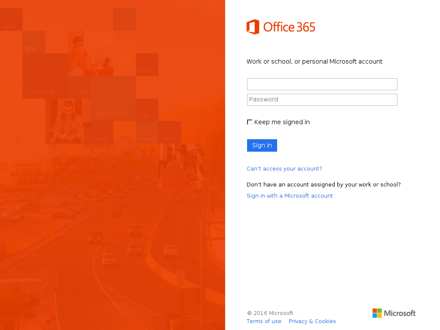The height and width of the screenshot is (330, 440).
Task: Click the Connect tile in the collage
Action: pos(45,76)
